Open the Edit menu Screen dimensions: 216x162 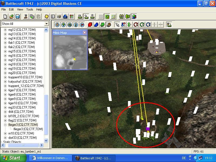point(11,9)
